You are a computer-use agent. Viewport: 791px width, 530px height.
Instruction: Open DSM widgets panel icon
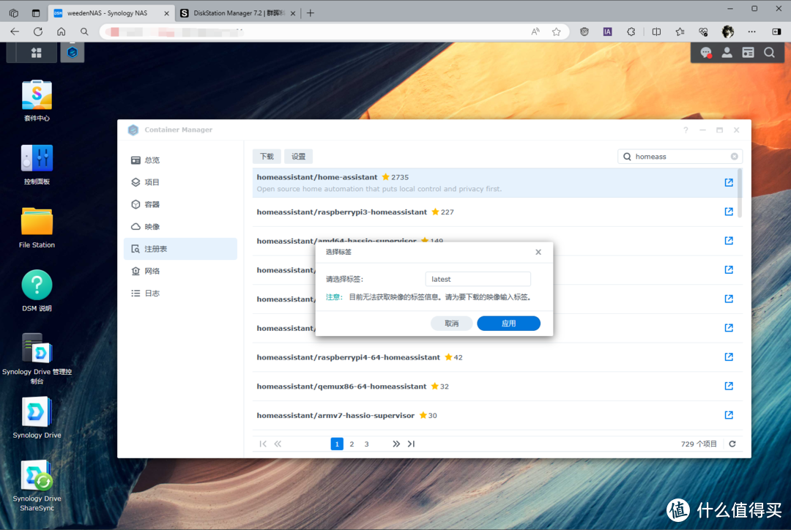pyautogui.click(x=748, y=53)
